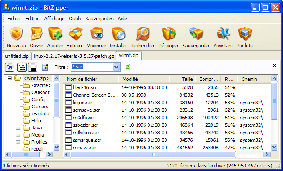Switch to linux-2.2.17-reiserfs patch tab

[x=74, y=56]
